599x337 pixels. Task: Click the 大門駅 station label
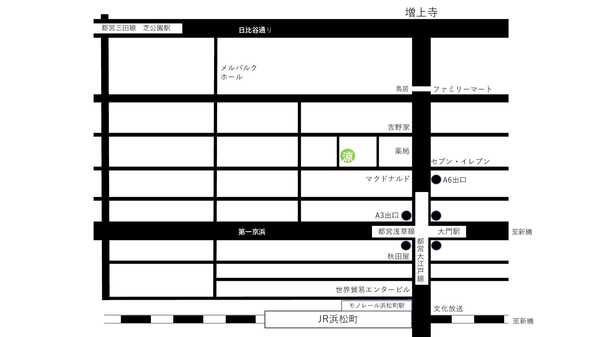[x=448, y=232]
